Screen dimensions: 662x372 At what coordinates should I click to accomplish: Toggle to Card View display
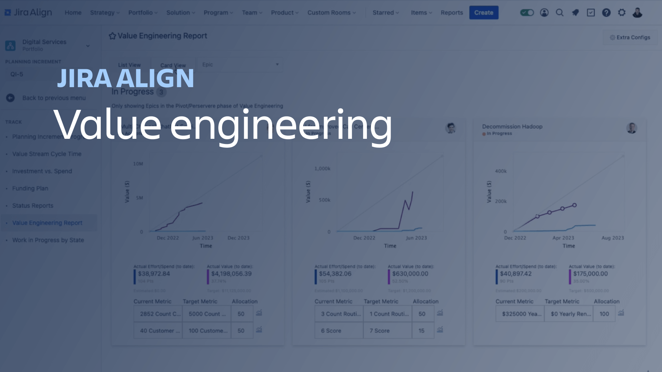(173, 65)
